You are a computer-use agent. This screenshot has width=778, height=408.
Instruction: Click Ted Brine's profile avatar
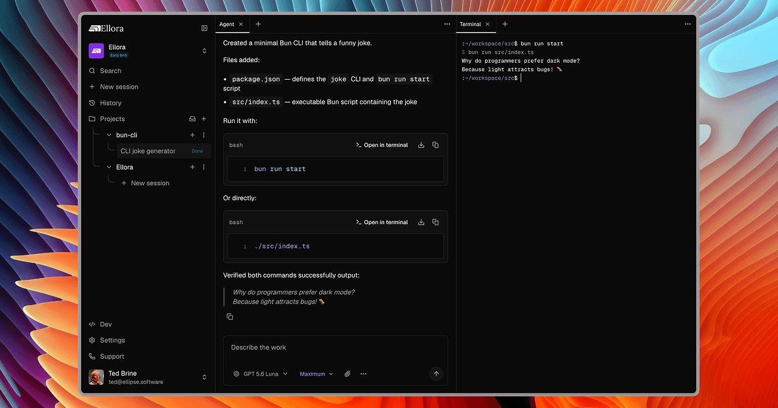[x=96, y=377]
